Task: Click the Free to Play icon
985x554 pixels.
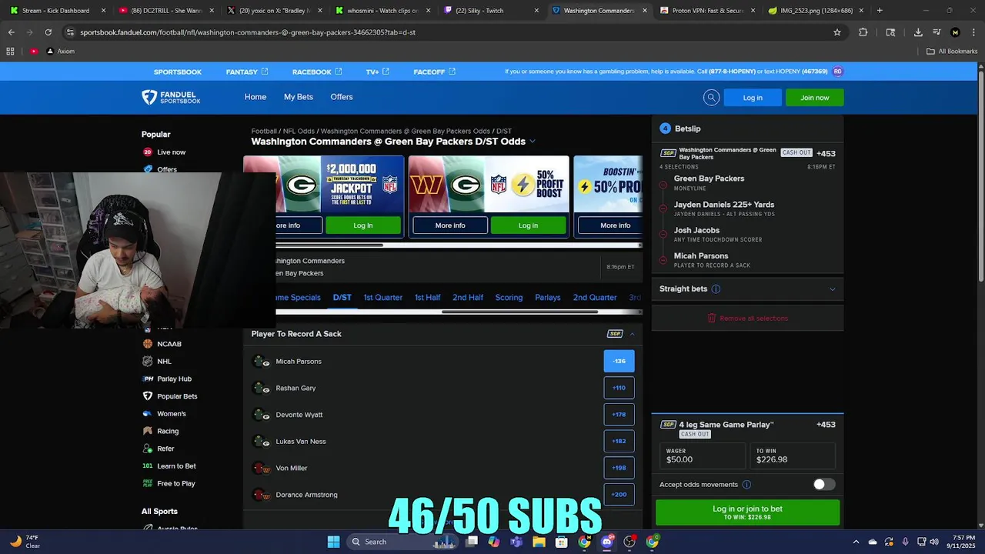Action: pos(148,483)
